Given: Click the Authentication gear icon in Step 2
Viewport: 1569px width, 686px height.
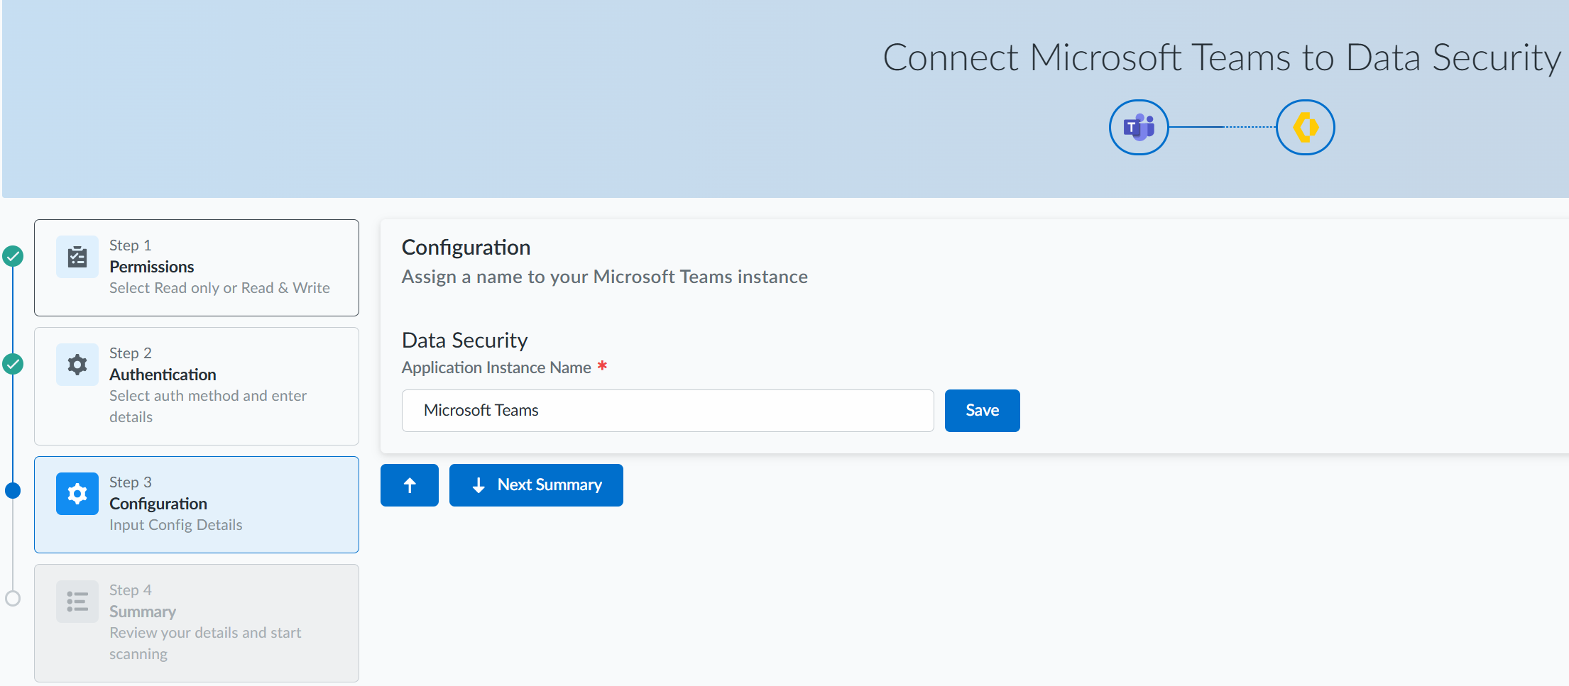Looking at the screenshot, I should [77, 365].
